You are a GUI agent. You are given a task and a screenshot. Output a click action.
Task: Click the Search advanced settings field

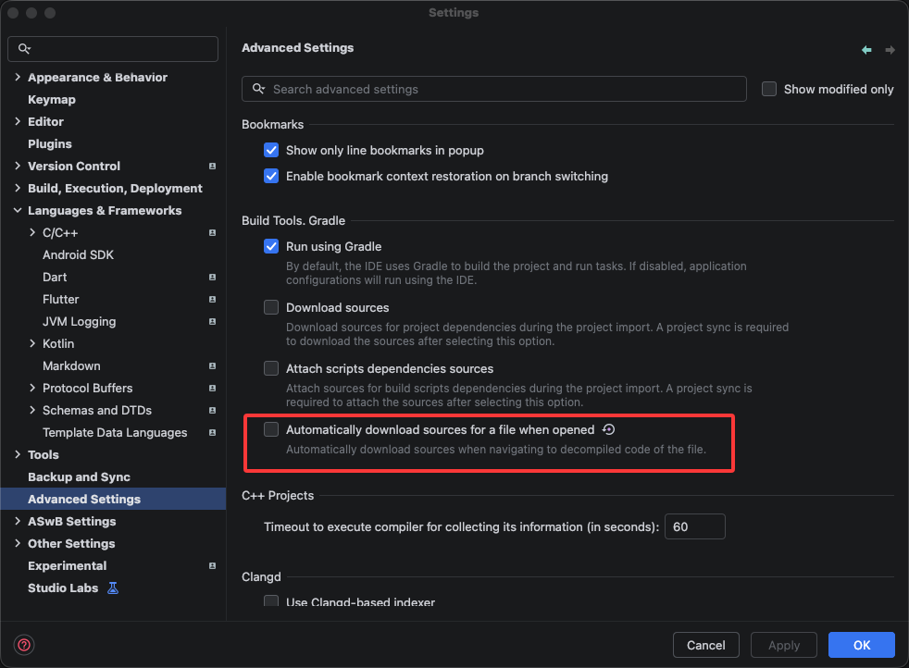(494, 89)
